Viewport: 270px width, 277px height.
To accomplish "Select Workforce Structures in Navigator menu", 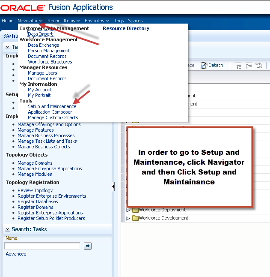I will [x=50, y=62].
